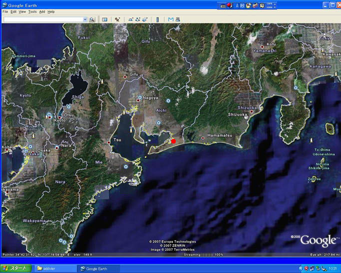
Task: Click the Osaka city label
Action: point(44,150)
